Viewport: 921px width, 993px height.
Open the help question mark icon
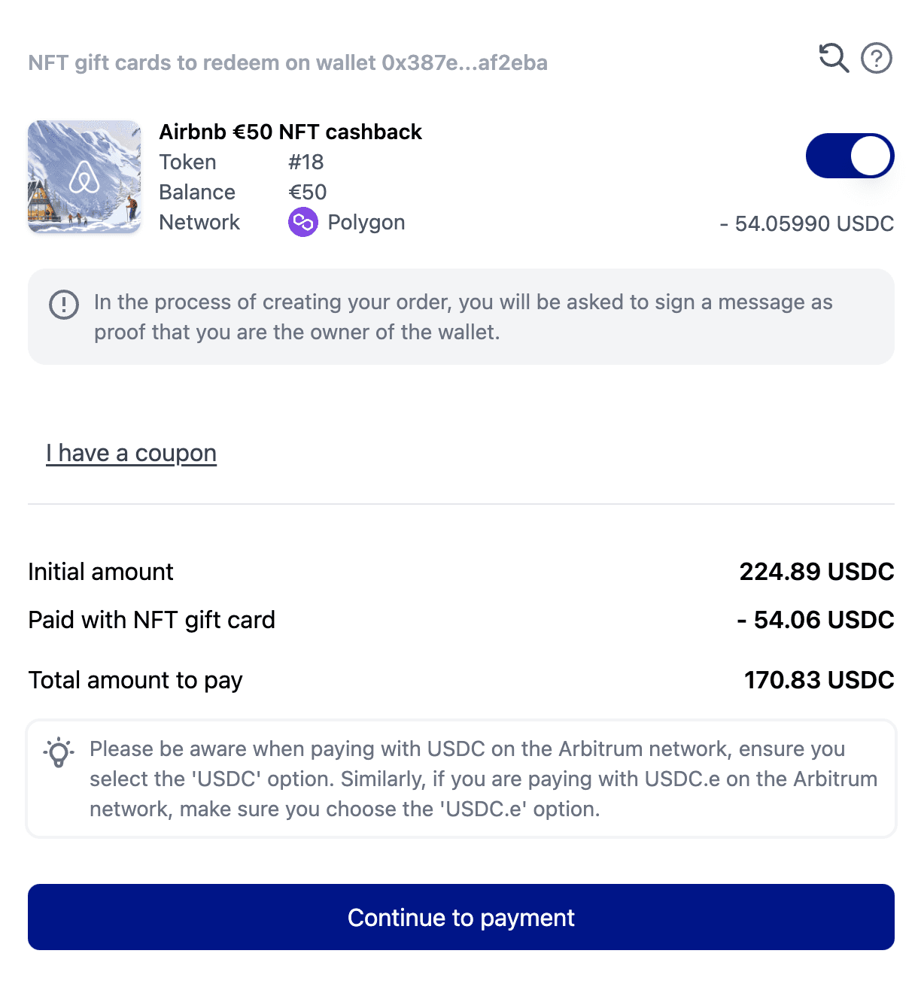point(876,59)
